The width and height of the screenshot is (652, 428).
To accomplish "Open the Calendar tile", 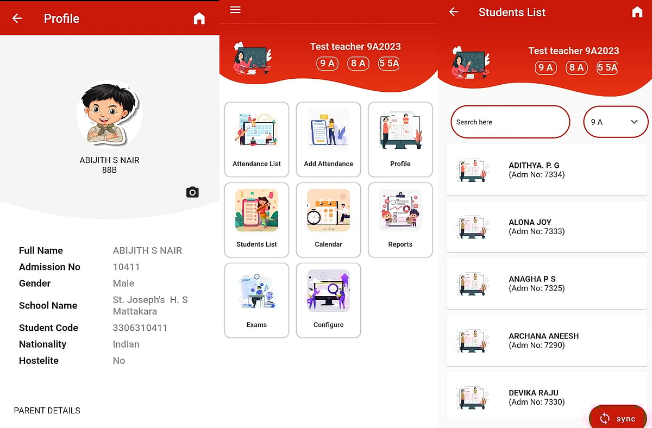I will 328,220.
